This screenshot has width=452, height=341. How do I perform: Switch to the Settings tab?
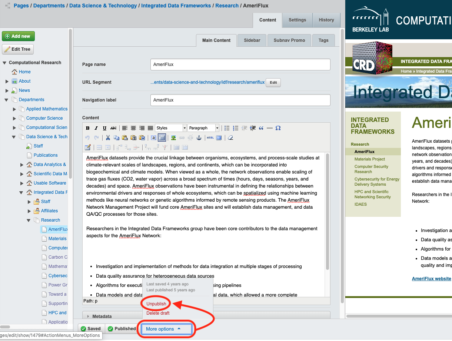click(x=298, y=20)
